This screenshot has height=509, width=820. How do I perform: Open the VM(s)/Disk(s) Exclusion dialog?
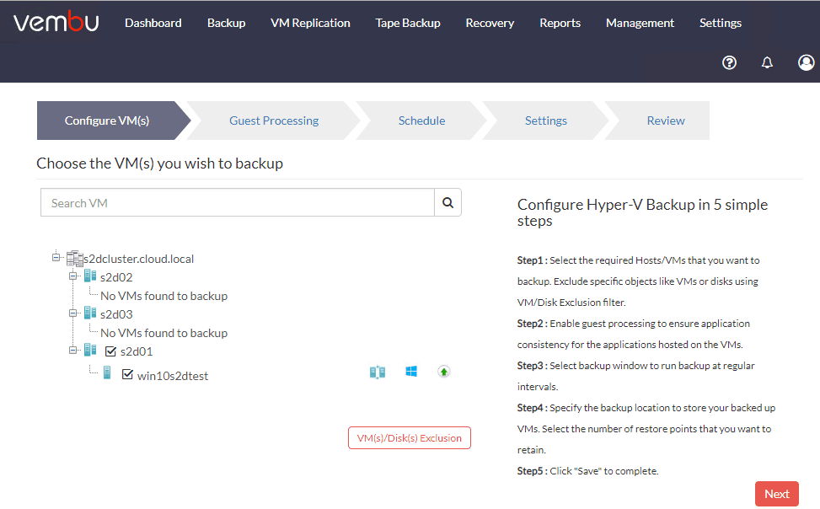click(x=409, y=437)
